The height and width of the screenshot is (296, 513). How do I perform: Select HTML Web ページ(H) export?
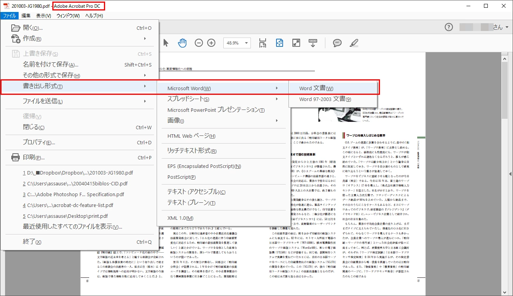[224, 136]
